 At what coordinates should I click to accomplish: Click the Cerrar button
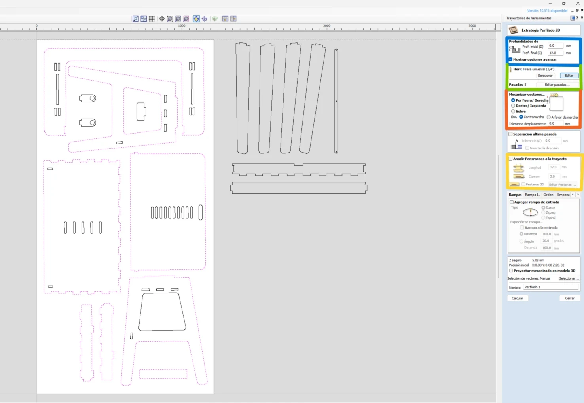pos(570,298)
